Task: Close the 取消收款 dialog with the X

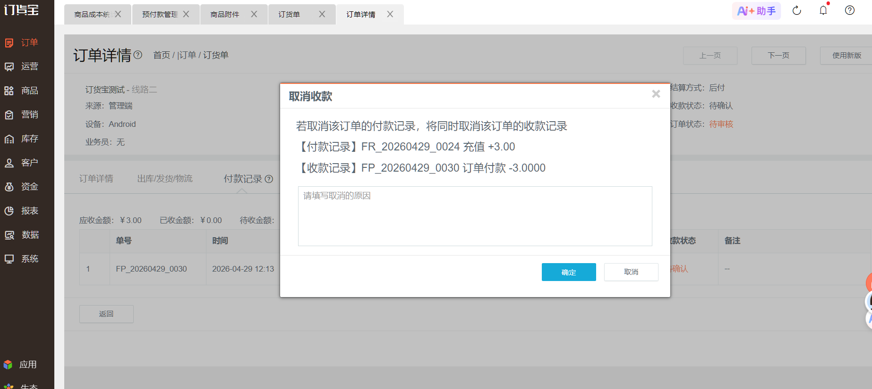Action: (x=656, y=94)
